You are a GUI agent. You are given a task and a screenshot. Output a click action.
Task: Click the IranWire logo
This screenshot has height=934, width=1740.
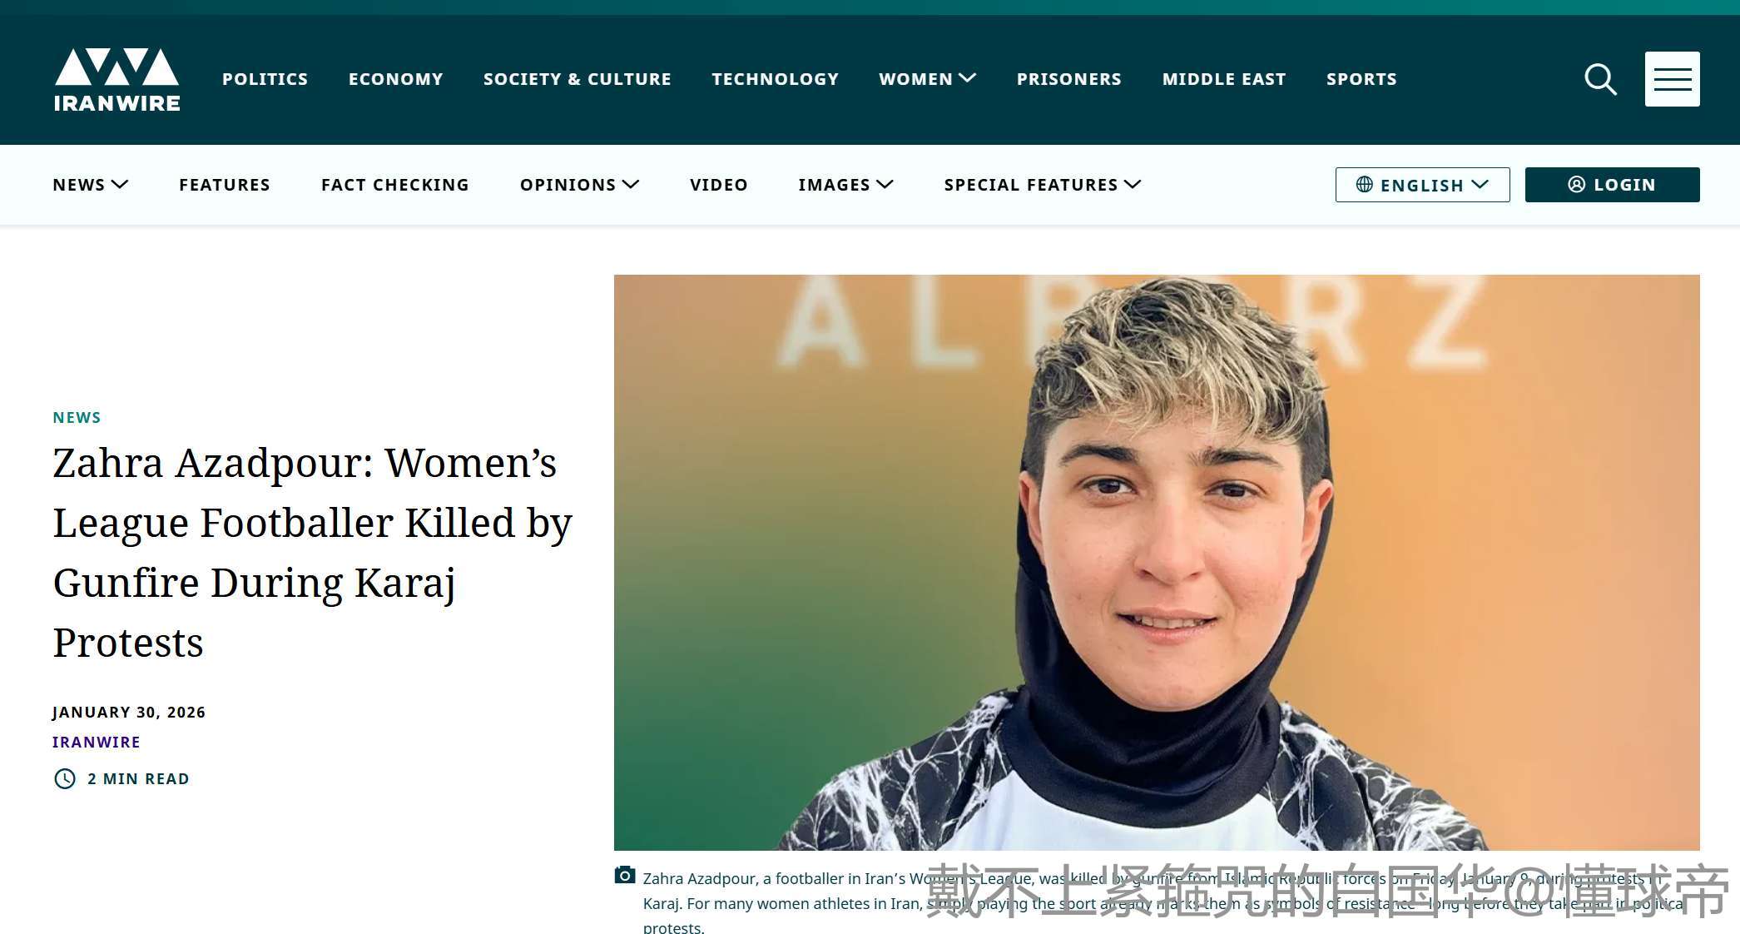tap(116, 80)
